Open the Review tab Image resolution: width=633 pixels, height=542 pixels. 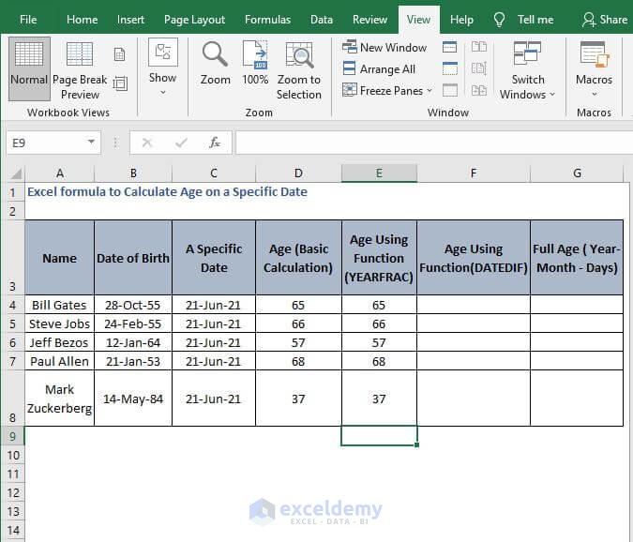(x=369, y=20)
